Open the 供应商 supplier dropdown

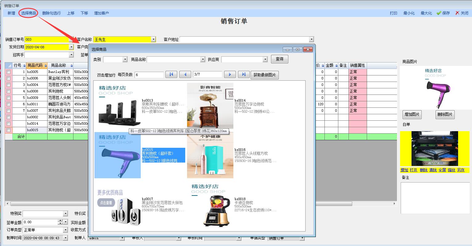click(x=265, y=59)
